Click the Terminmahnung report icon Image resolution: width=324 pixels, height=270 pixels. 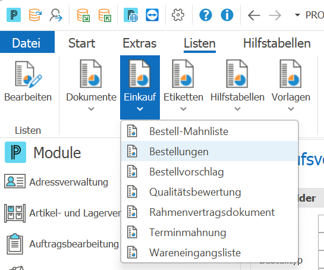click(132, 233)
